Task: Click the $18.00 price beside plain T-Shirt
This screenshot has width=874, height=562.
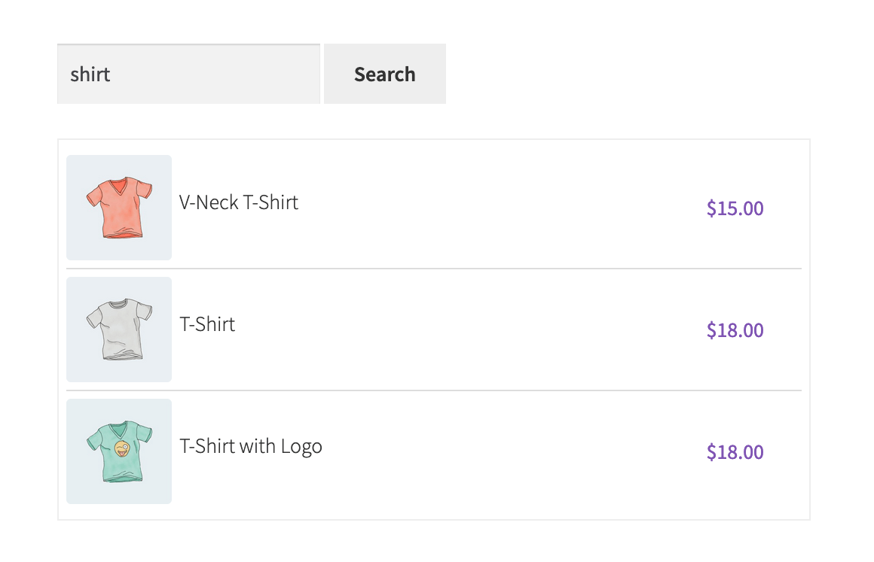Action: [735, 330]
